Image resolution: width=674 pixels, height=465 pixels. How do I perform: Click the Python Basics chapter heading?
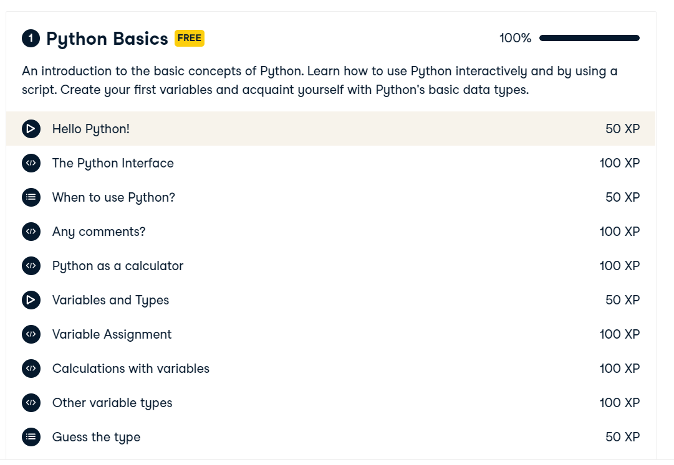pyautogui.click(x=107, y=39)
